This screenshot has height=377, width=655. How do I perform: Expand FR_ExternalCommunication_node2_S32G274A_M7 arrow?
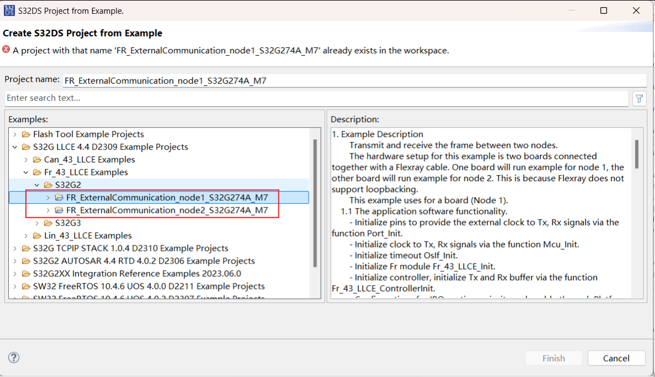[47, 210]
